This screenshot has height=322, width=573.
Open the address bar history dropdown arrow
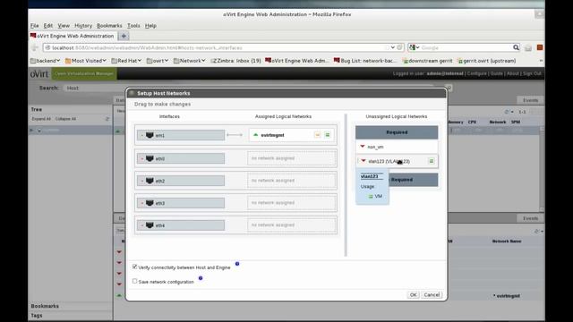coord(392,47)
